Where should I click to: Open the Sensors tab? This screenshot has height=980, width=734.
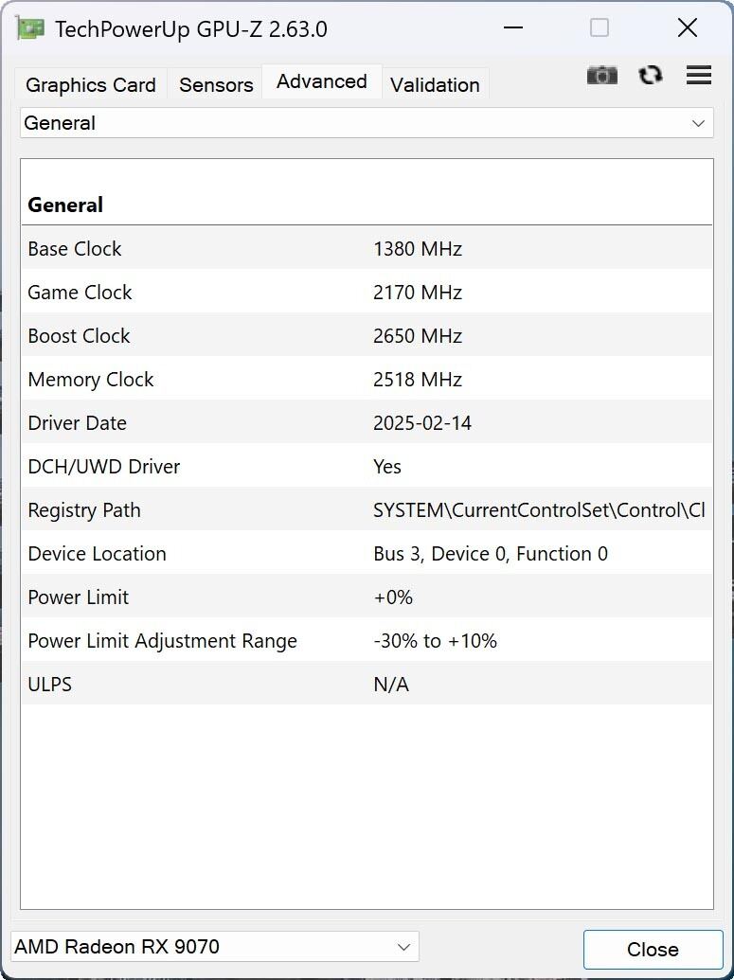[216, 84]
